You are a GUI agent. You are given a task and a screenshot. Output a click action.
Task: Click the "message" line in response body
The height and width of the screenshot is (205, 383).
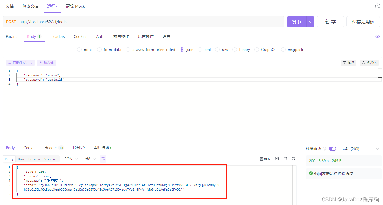(x=44, y=181)
